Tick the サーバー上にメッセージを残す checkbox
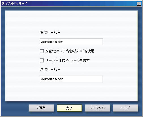Screen dimensions: 143x117 coord(42,60)
